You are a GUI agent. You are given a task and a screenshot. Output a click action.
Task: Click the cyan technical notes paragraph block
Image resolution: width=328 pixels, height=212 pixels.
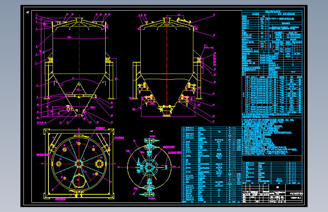[x=270, y=137]
